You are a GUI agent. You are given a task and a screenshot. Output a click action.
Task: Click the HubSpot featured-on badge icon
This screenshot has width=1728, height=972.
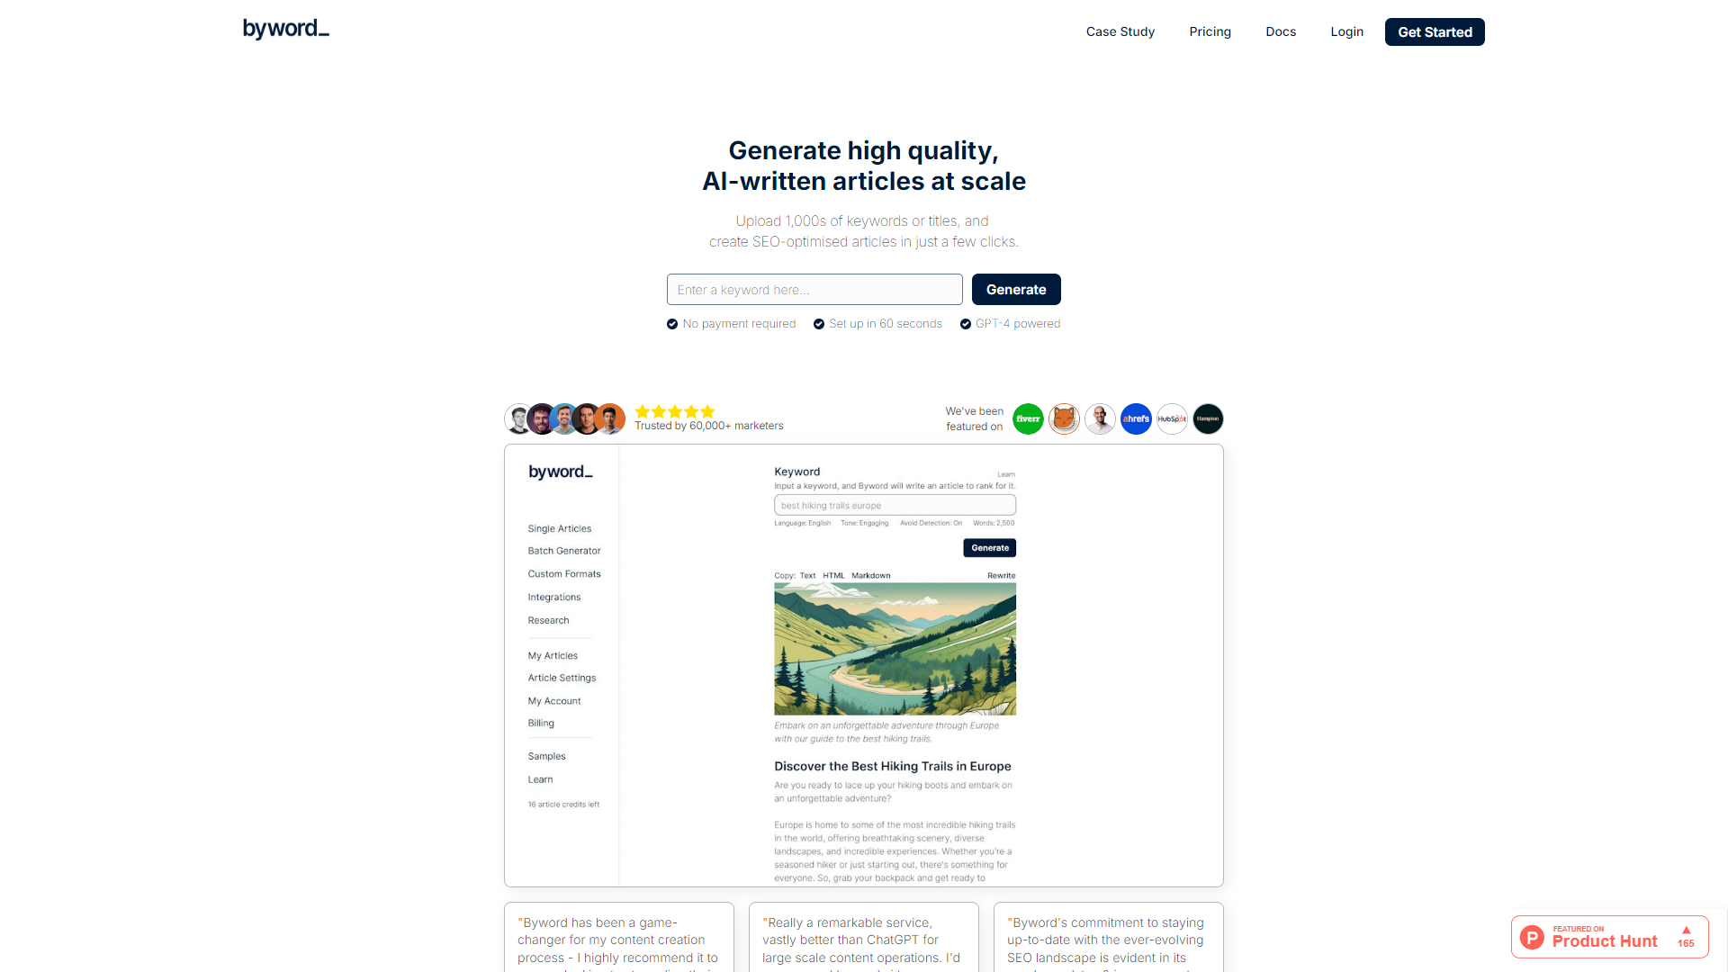1172,418
